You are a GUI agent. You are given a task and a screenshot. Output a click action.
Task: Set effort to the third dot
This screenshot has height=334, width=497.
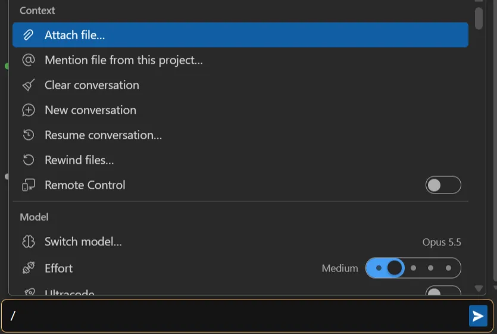tap(413, 268)
